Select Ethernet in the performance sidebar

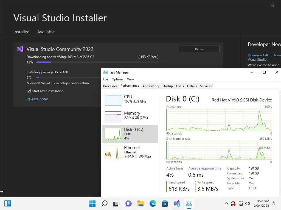click(x=130, y=152)
